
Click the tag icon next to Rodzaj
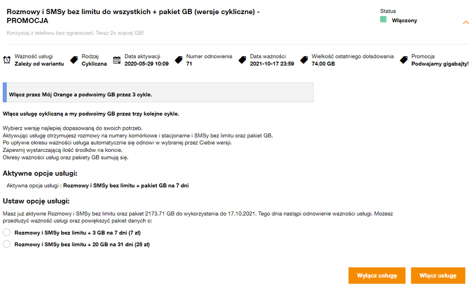[74, 60]
